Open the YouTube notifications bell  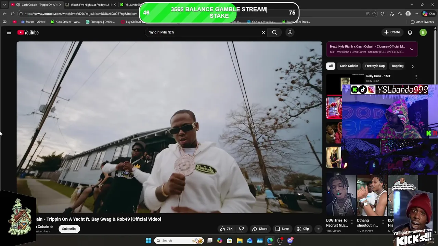[x=410, y=32]
